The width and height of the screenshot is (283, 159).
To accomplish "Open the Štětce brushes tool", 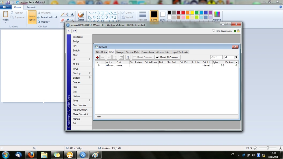I will [81, 16].
